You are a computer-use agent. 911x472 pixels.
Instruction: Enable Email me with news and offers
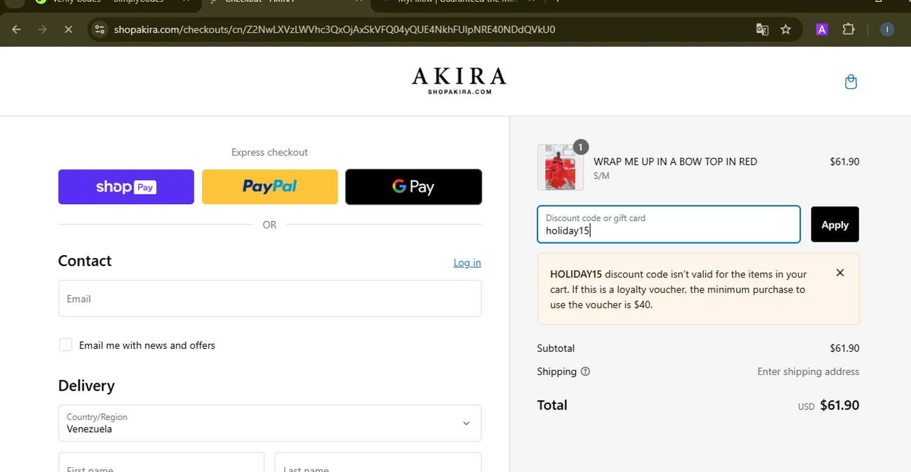(66, 345)
